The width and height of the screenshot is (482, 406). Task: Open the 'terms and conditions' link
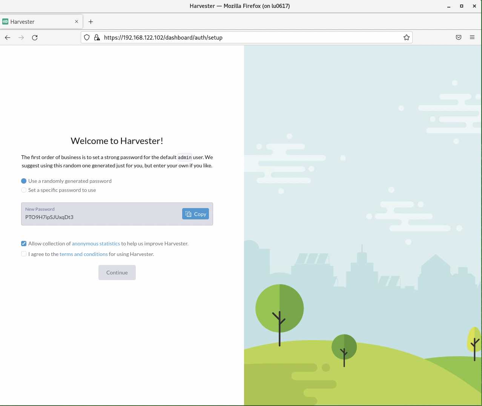pos(84,254)
